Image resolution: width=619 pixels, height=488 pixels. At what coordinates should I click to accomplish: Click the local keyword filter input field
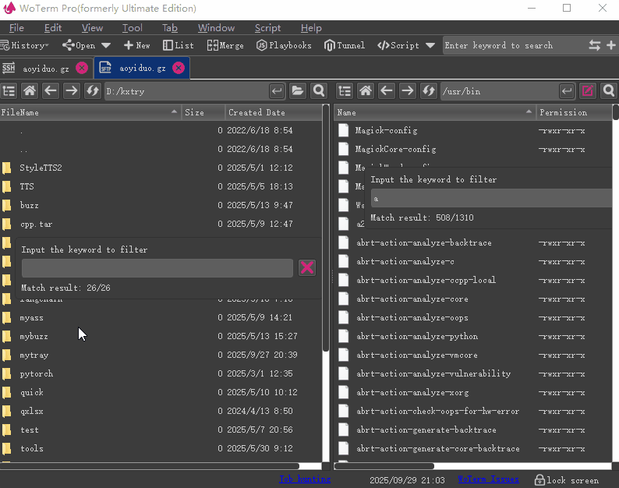(x=157, y=268)
